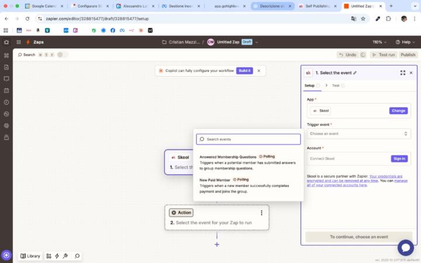Open the Chrome tab list chevron

click(415, 6)
